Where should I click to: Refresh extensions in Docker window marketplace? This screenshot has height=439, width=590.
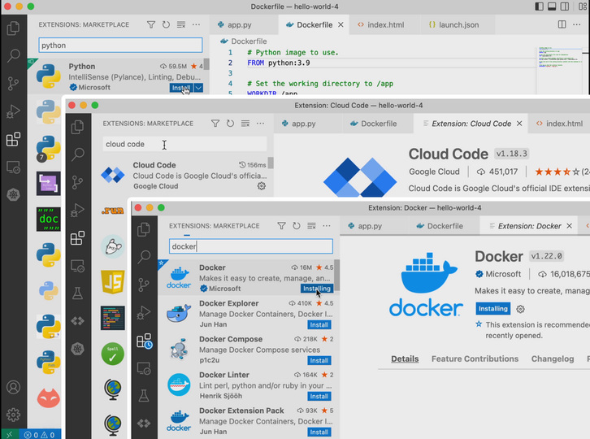coord(297,226)
